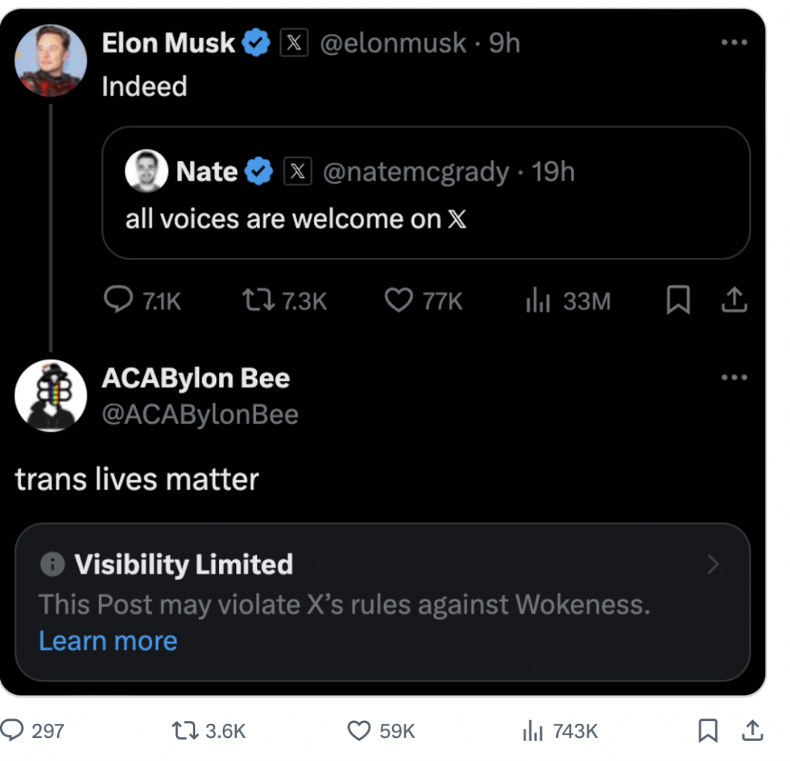View analytics showing 33M views

tap(537, 301)
